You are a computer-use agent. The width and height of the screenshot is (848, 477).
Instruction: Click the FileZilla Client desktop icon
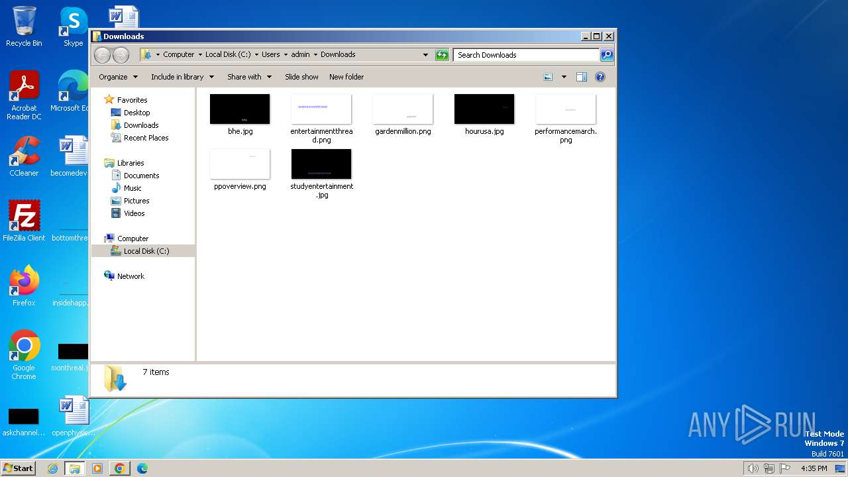pos(24,221)
